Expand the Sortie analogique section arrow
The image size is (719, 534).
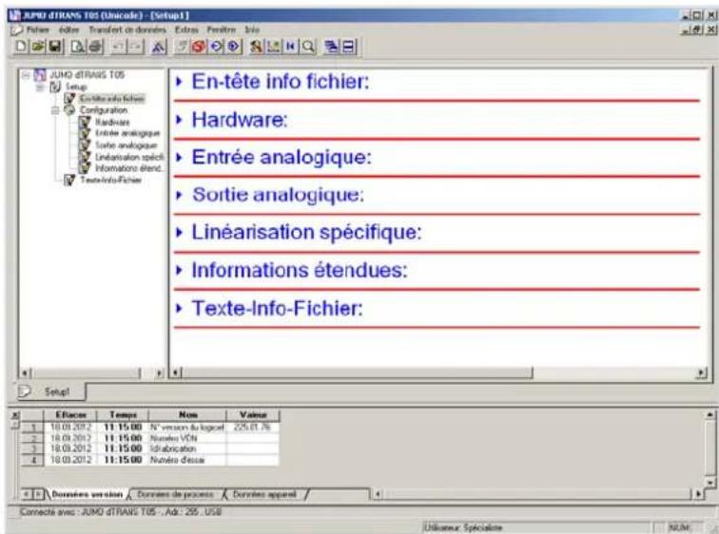(180, 195)
